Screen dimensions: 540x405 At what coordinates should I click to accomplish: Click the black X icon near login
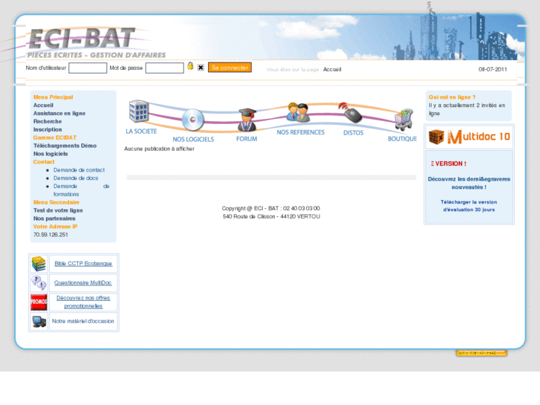tap(201, 68)
